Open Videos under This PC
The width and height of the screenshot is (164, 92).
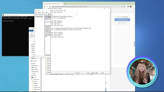pos(34,77)
